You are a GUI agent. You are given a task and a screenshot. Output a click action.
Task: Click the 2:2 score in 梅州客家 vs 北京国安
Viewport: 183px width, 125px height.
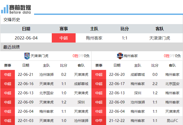tap(155, 84)
